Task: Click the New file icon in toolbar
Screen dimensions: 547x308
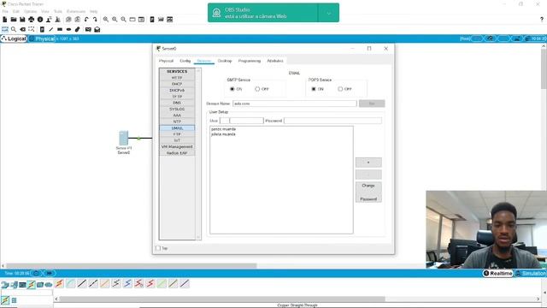Action: point(5,20)
